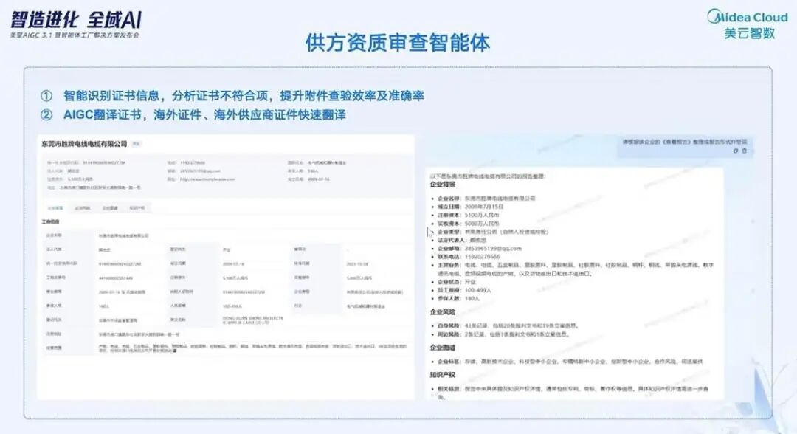Select company title 东莞市胜牌电线电缆有限公司

(84, 144)
